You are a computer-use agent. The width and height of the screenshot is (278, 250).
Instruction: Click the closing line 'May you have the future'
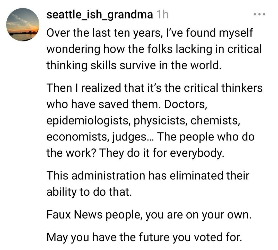coord(144,237)
